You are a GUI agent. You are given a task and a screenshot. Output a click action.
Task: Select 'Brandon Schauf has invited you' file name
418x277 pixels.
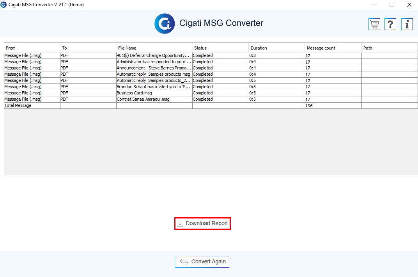(x=154, y=87)
